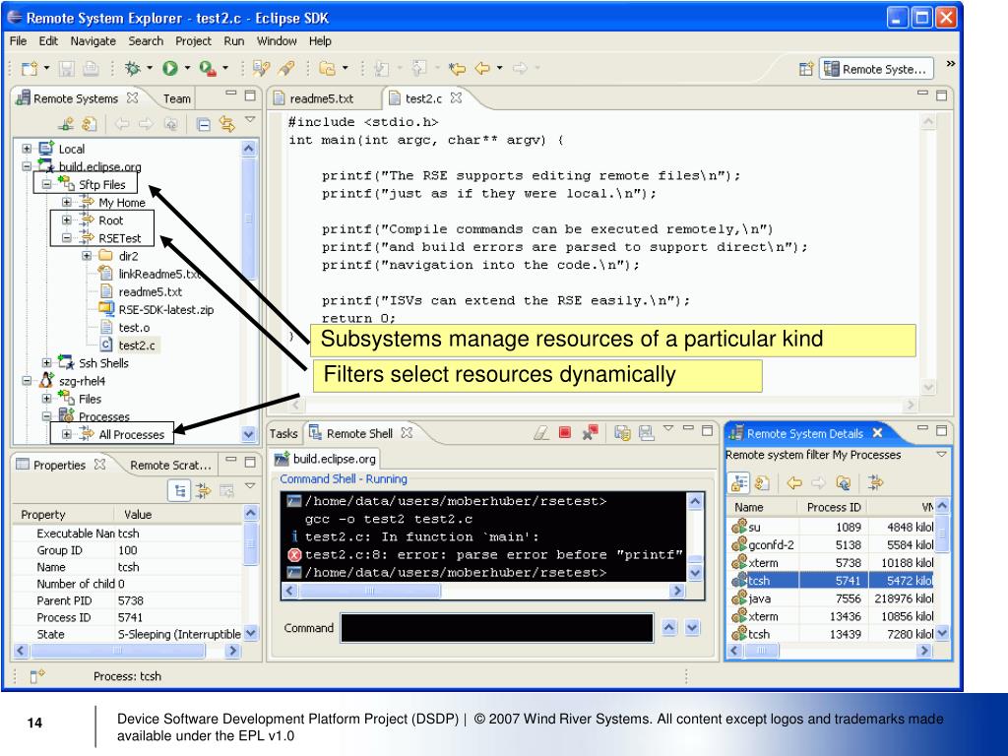Open the Remote Systems view menu triangle
The height and width of the screenshot is (756, 1008).
(250, 119)
